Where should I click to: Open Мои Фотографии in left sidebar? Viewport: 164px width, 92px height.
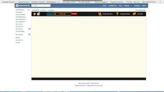pyautogui.click(x=20, y=15)
